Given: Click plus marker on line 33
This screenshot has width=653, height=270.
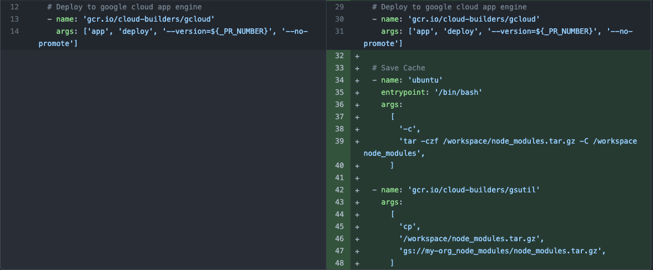Looking at the screenshot, I should (357, 68).
